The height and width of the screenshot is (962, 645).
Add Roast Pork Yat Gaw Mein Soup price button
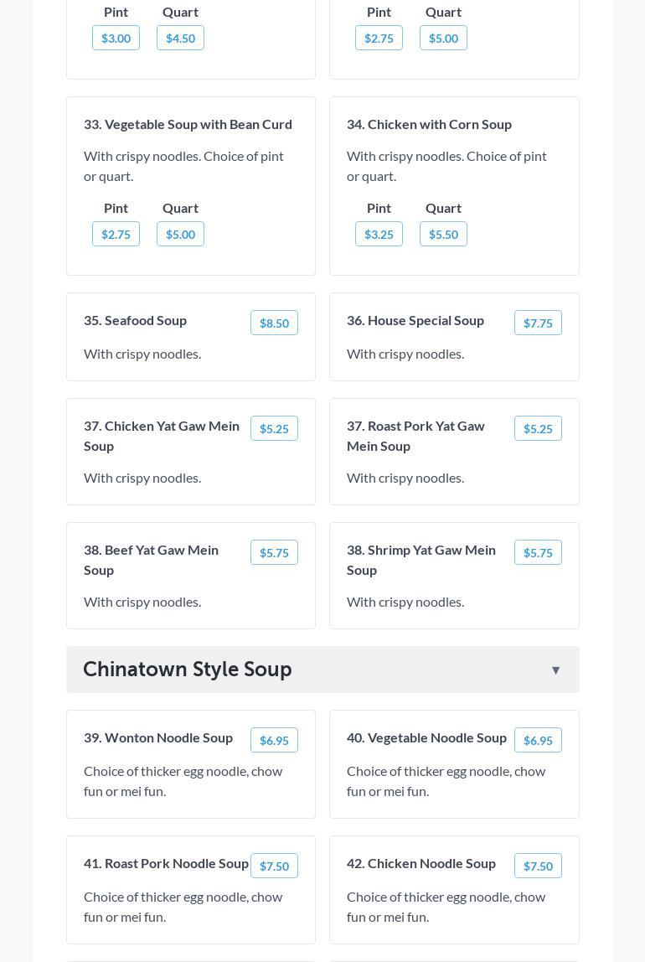click(538, 429)
